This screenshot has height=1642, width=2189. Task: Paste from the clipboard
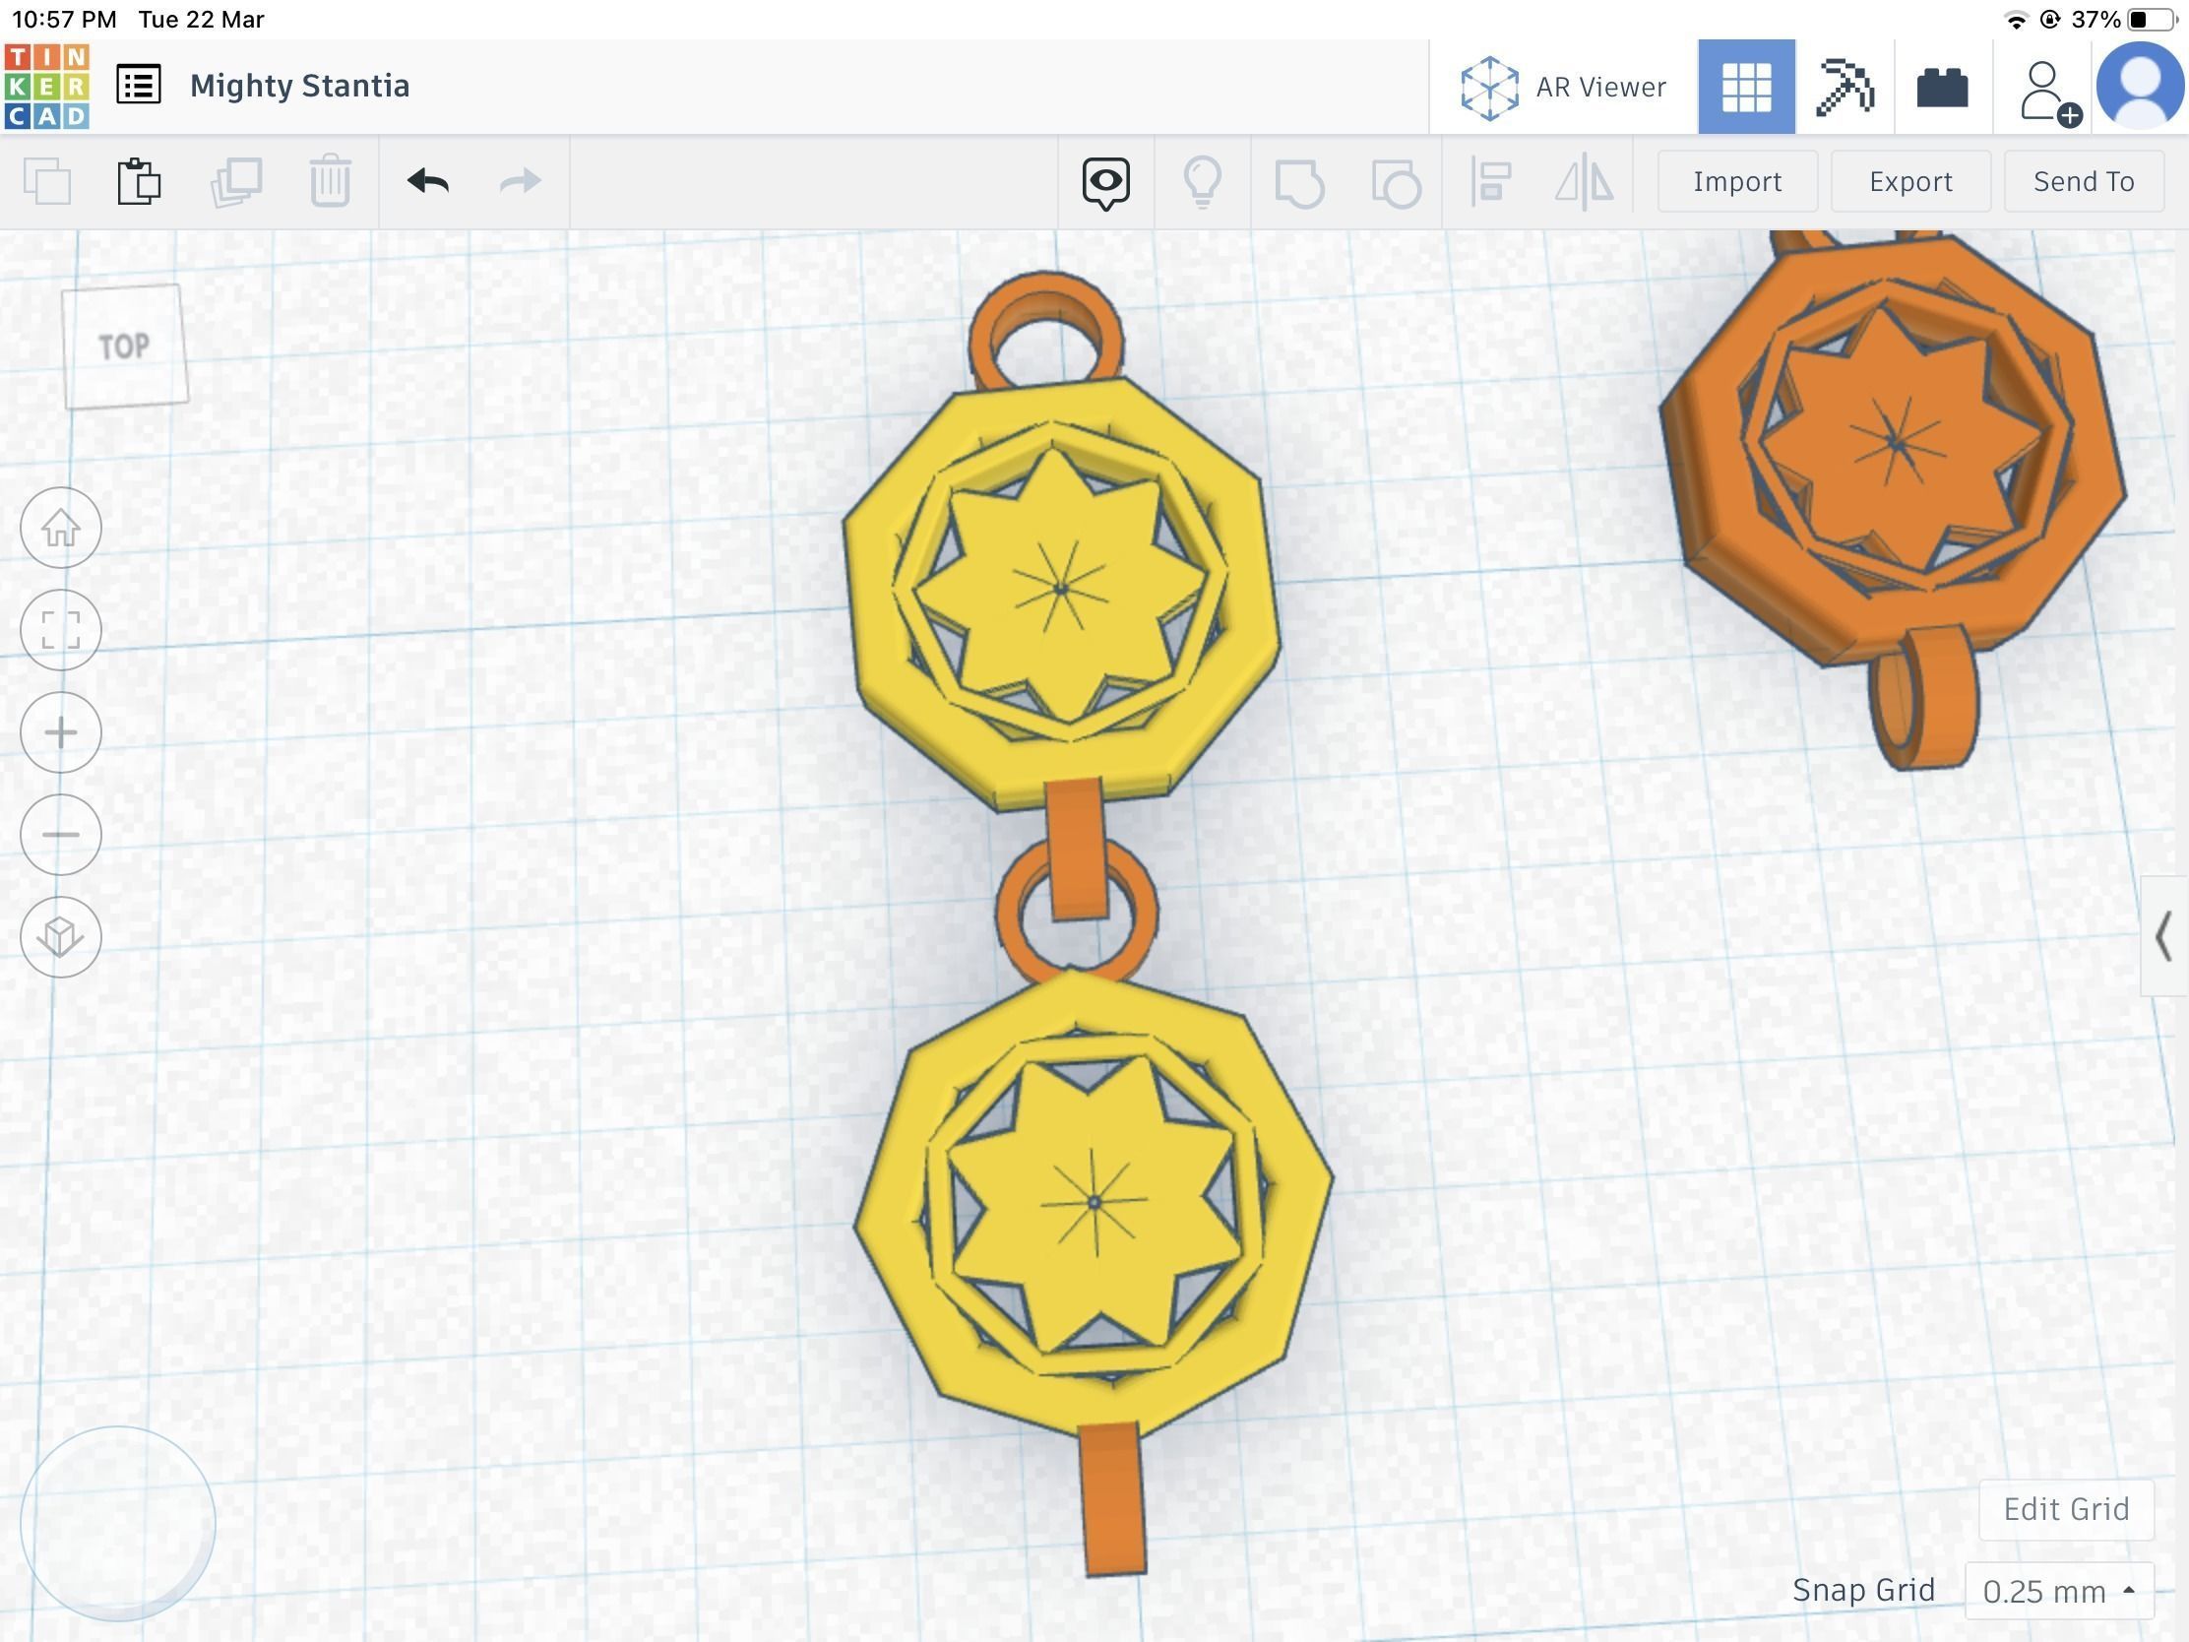(x=139, y=181)
